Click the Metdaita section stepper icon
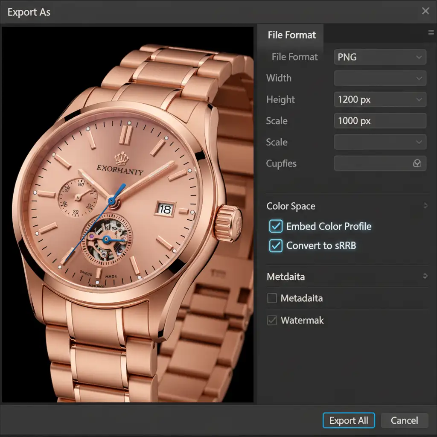 tap(425, 276)
